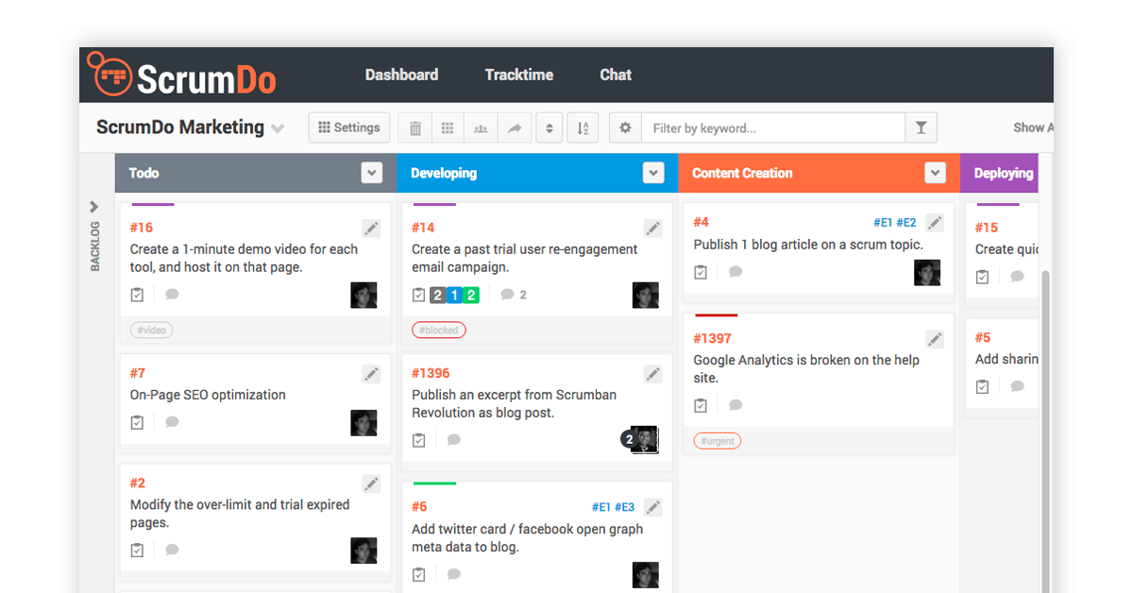Edit card #1396 with pencil icon
The height and width of the screenshot is (593, 1133).
pos(652,374)
